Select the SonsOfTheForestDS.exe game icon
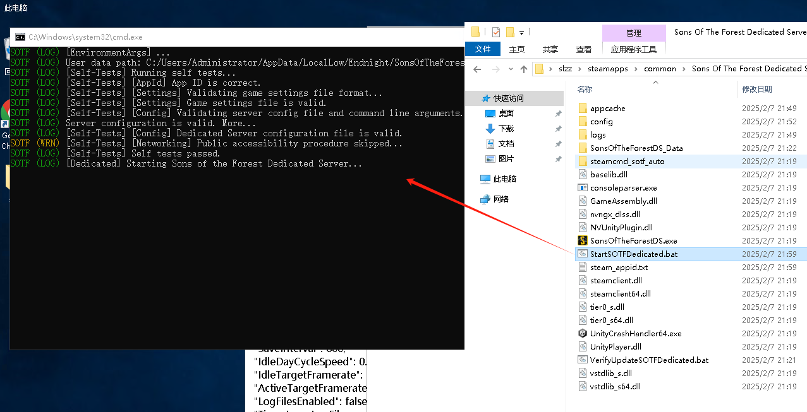This screenshot has width=807, height=412. tap(583, 241)
